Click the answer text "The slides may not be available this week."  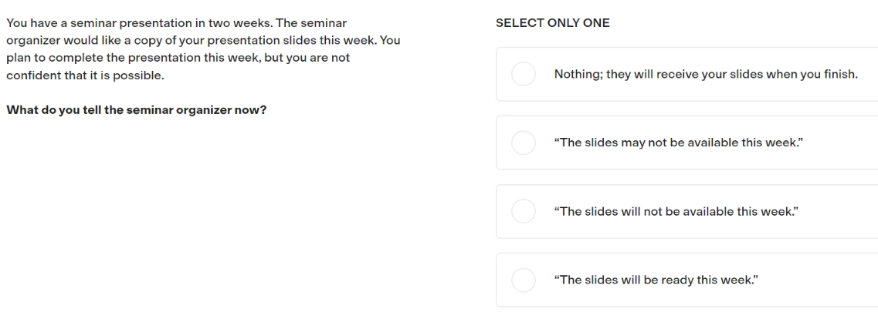tap(678, 143)
